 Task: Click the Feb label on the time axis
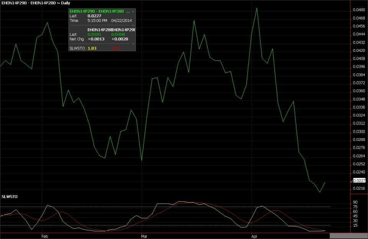[45, 236]
